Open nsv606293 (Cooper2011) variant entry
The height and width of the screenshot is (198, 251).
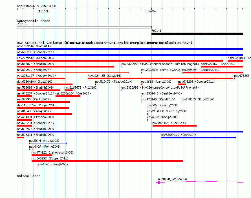pos(197,82)
